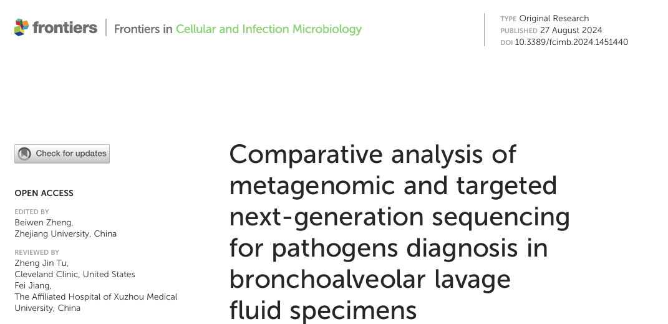Click Affiliated Hospital of Xuzhou Medical University text

(95, 297)
